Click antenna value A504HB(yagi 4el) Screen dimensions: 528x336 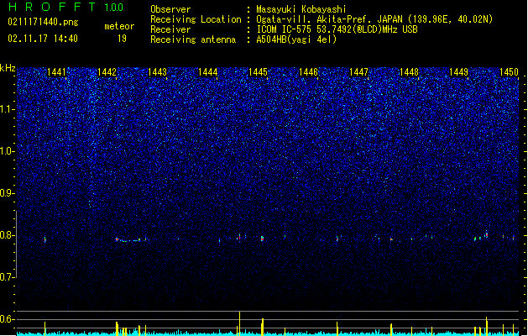click(296, 39)
